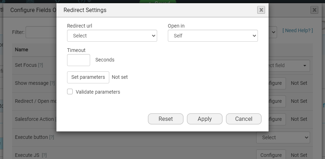Click the Reset button
The width and height of the screenshot is (325, 159).
[165, 119]
